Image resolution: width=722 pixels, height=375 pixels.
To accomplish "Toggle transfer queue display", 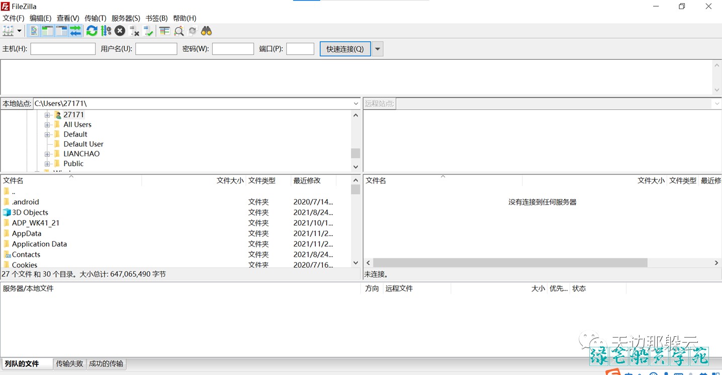I will click(x=75, y=31).
